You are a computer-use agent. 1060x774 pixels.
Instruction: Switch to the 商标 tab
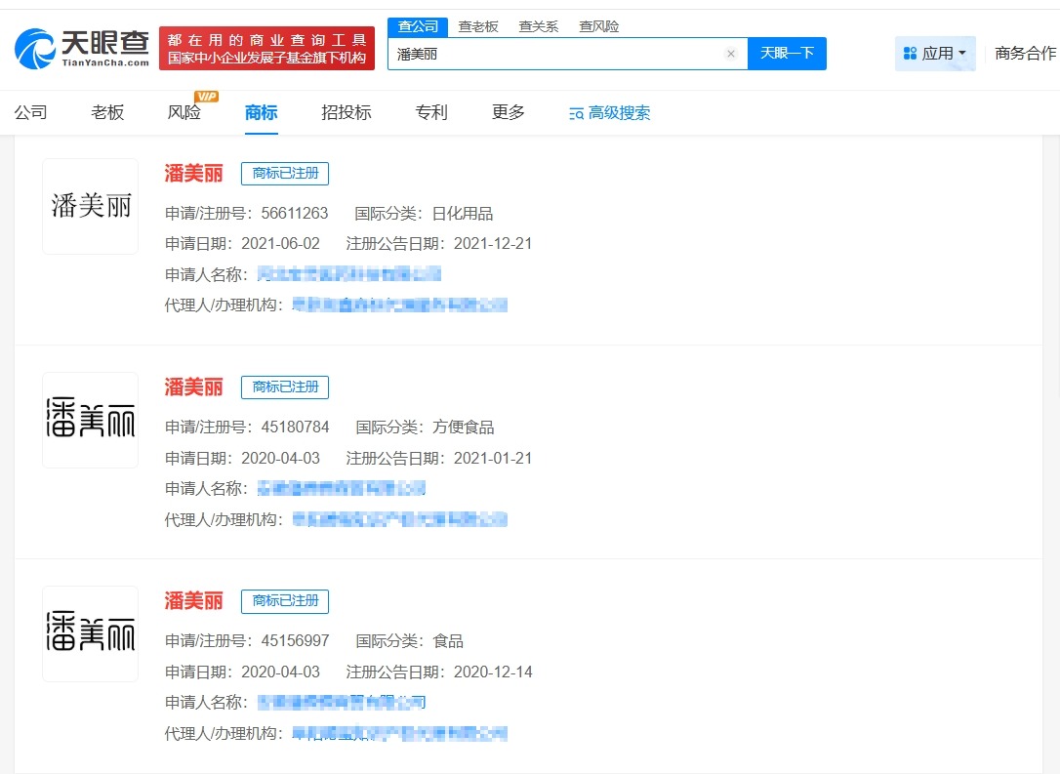(261, 112)
